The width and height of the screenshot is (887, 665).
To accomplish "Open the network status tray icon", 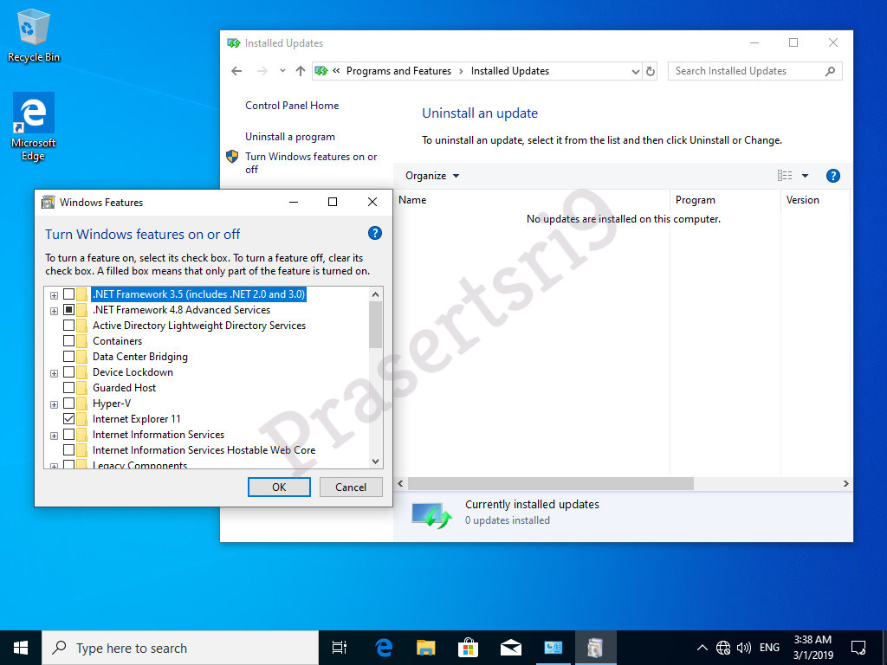I will point(723,648).
